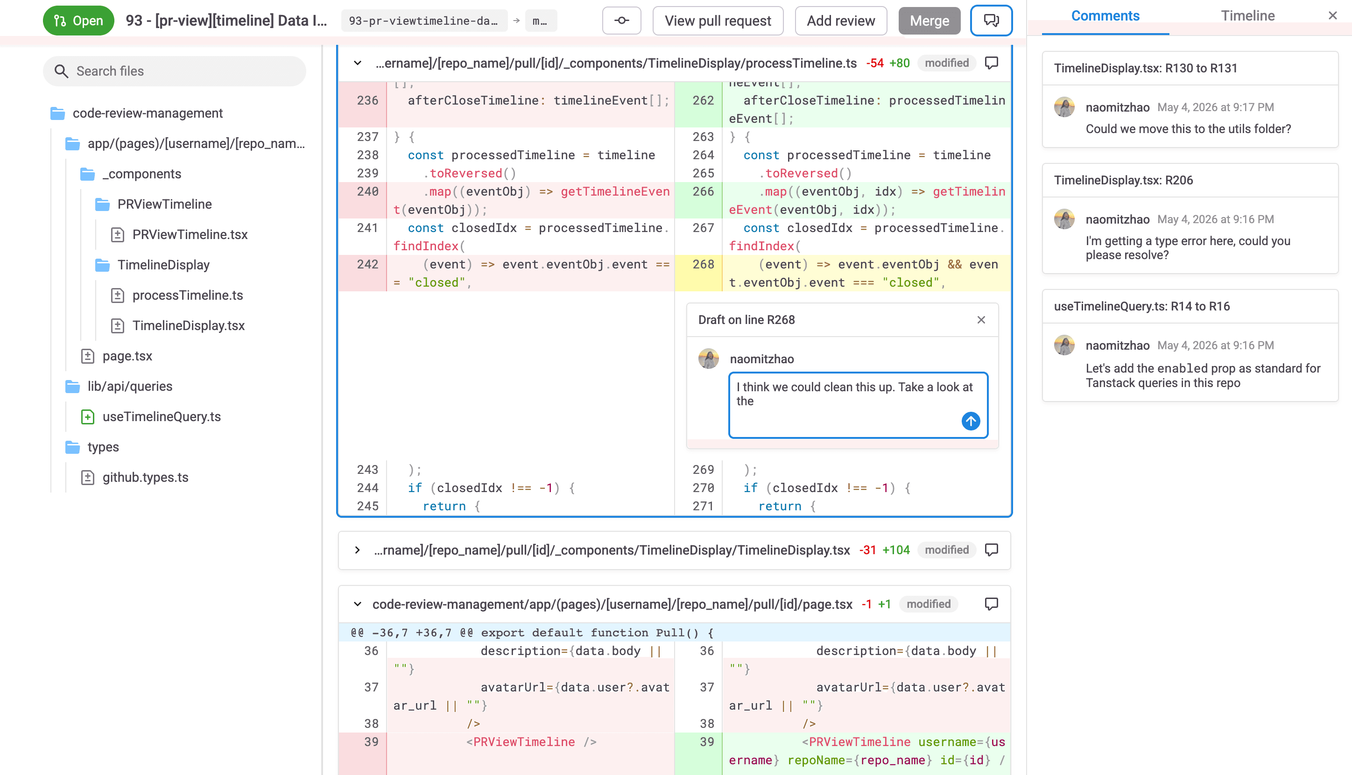Click comment icon on TimelineDisplay.tsx header
Viewport: 1352px width, 775px height.
click(x=991, y=550)
